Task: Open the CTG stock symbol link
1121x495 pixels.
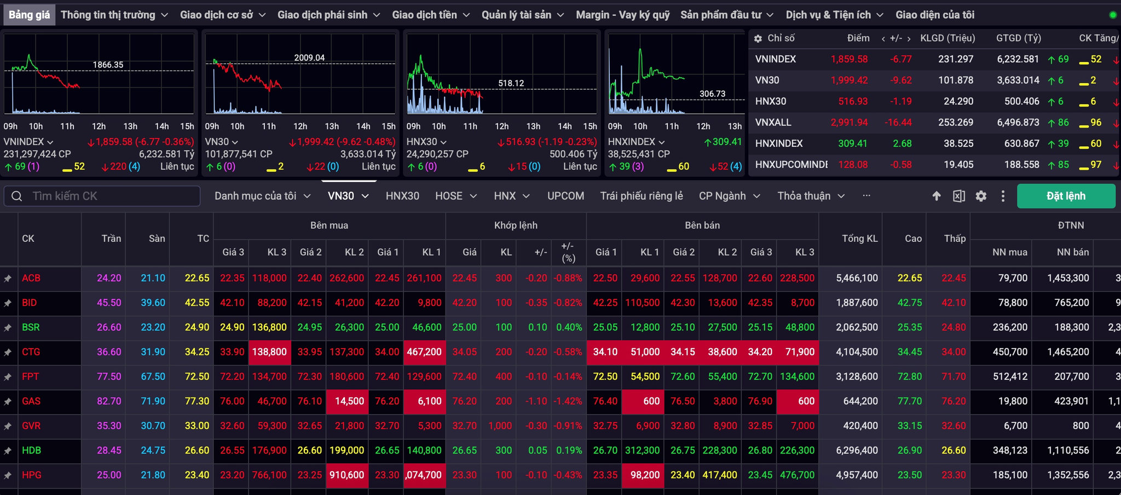Action: (31, 352)
